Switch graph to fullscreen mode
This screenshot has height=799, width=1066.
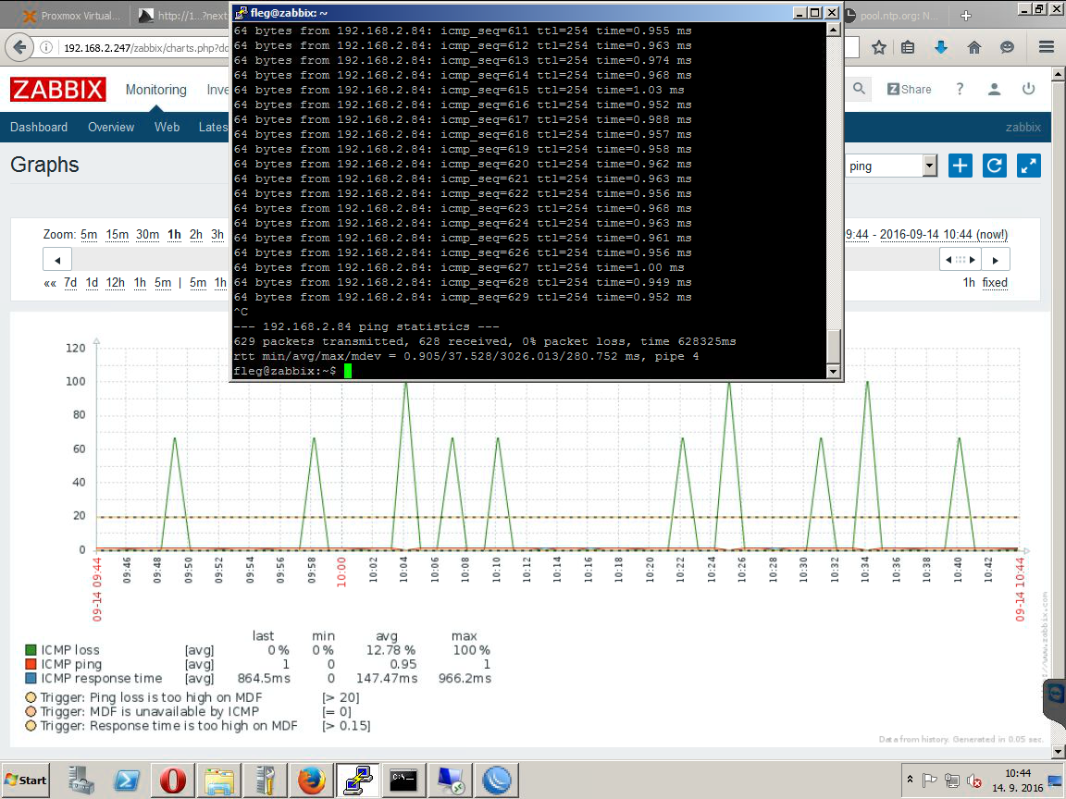[x=1029, y=166]
